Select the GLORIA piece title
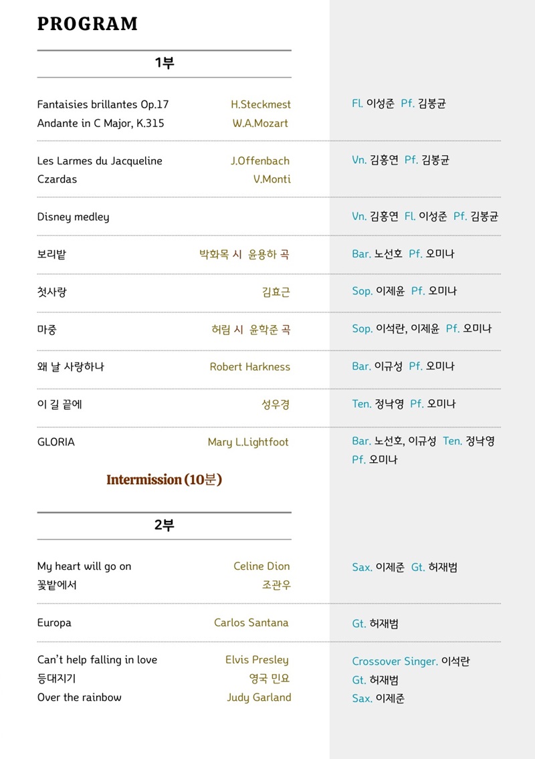This screenshot has width=535, height=759. click(56, 442)
